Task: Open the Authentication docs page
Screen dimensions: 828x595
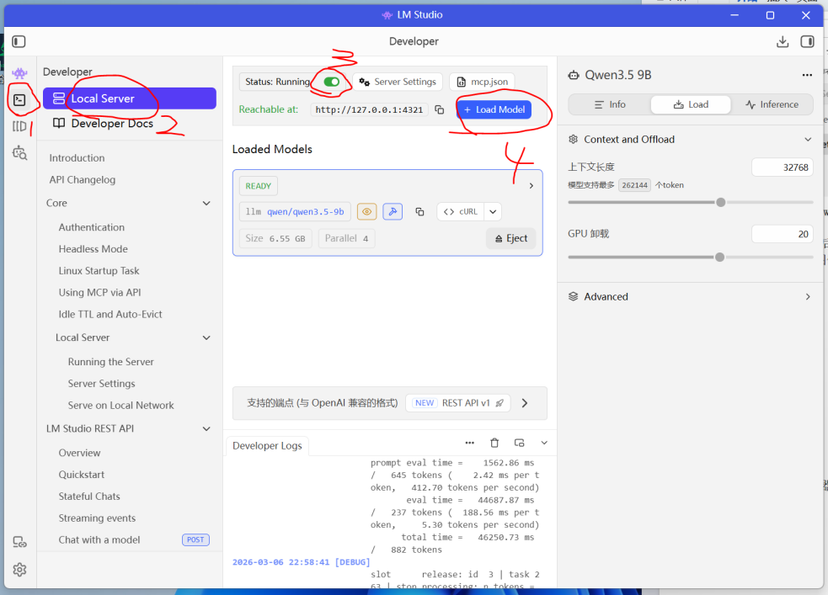Action: (x=91, y=227)
